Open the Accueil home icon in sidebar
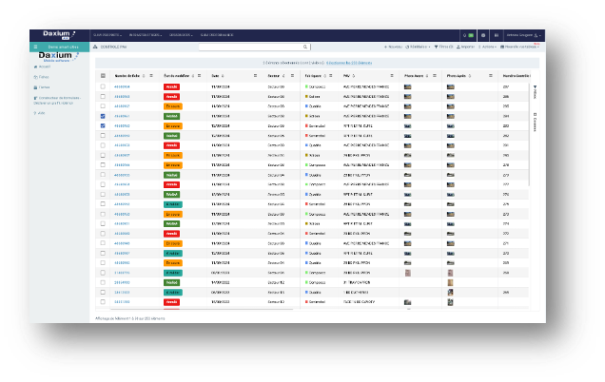 [x=37, y=67]
